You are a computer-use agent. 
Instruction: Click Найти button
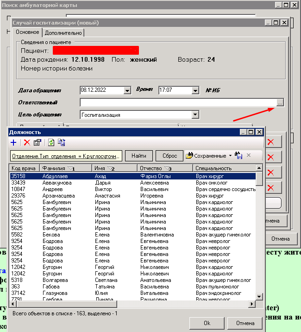139,156
